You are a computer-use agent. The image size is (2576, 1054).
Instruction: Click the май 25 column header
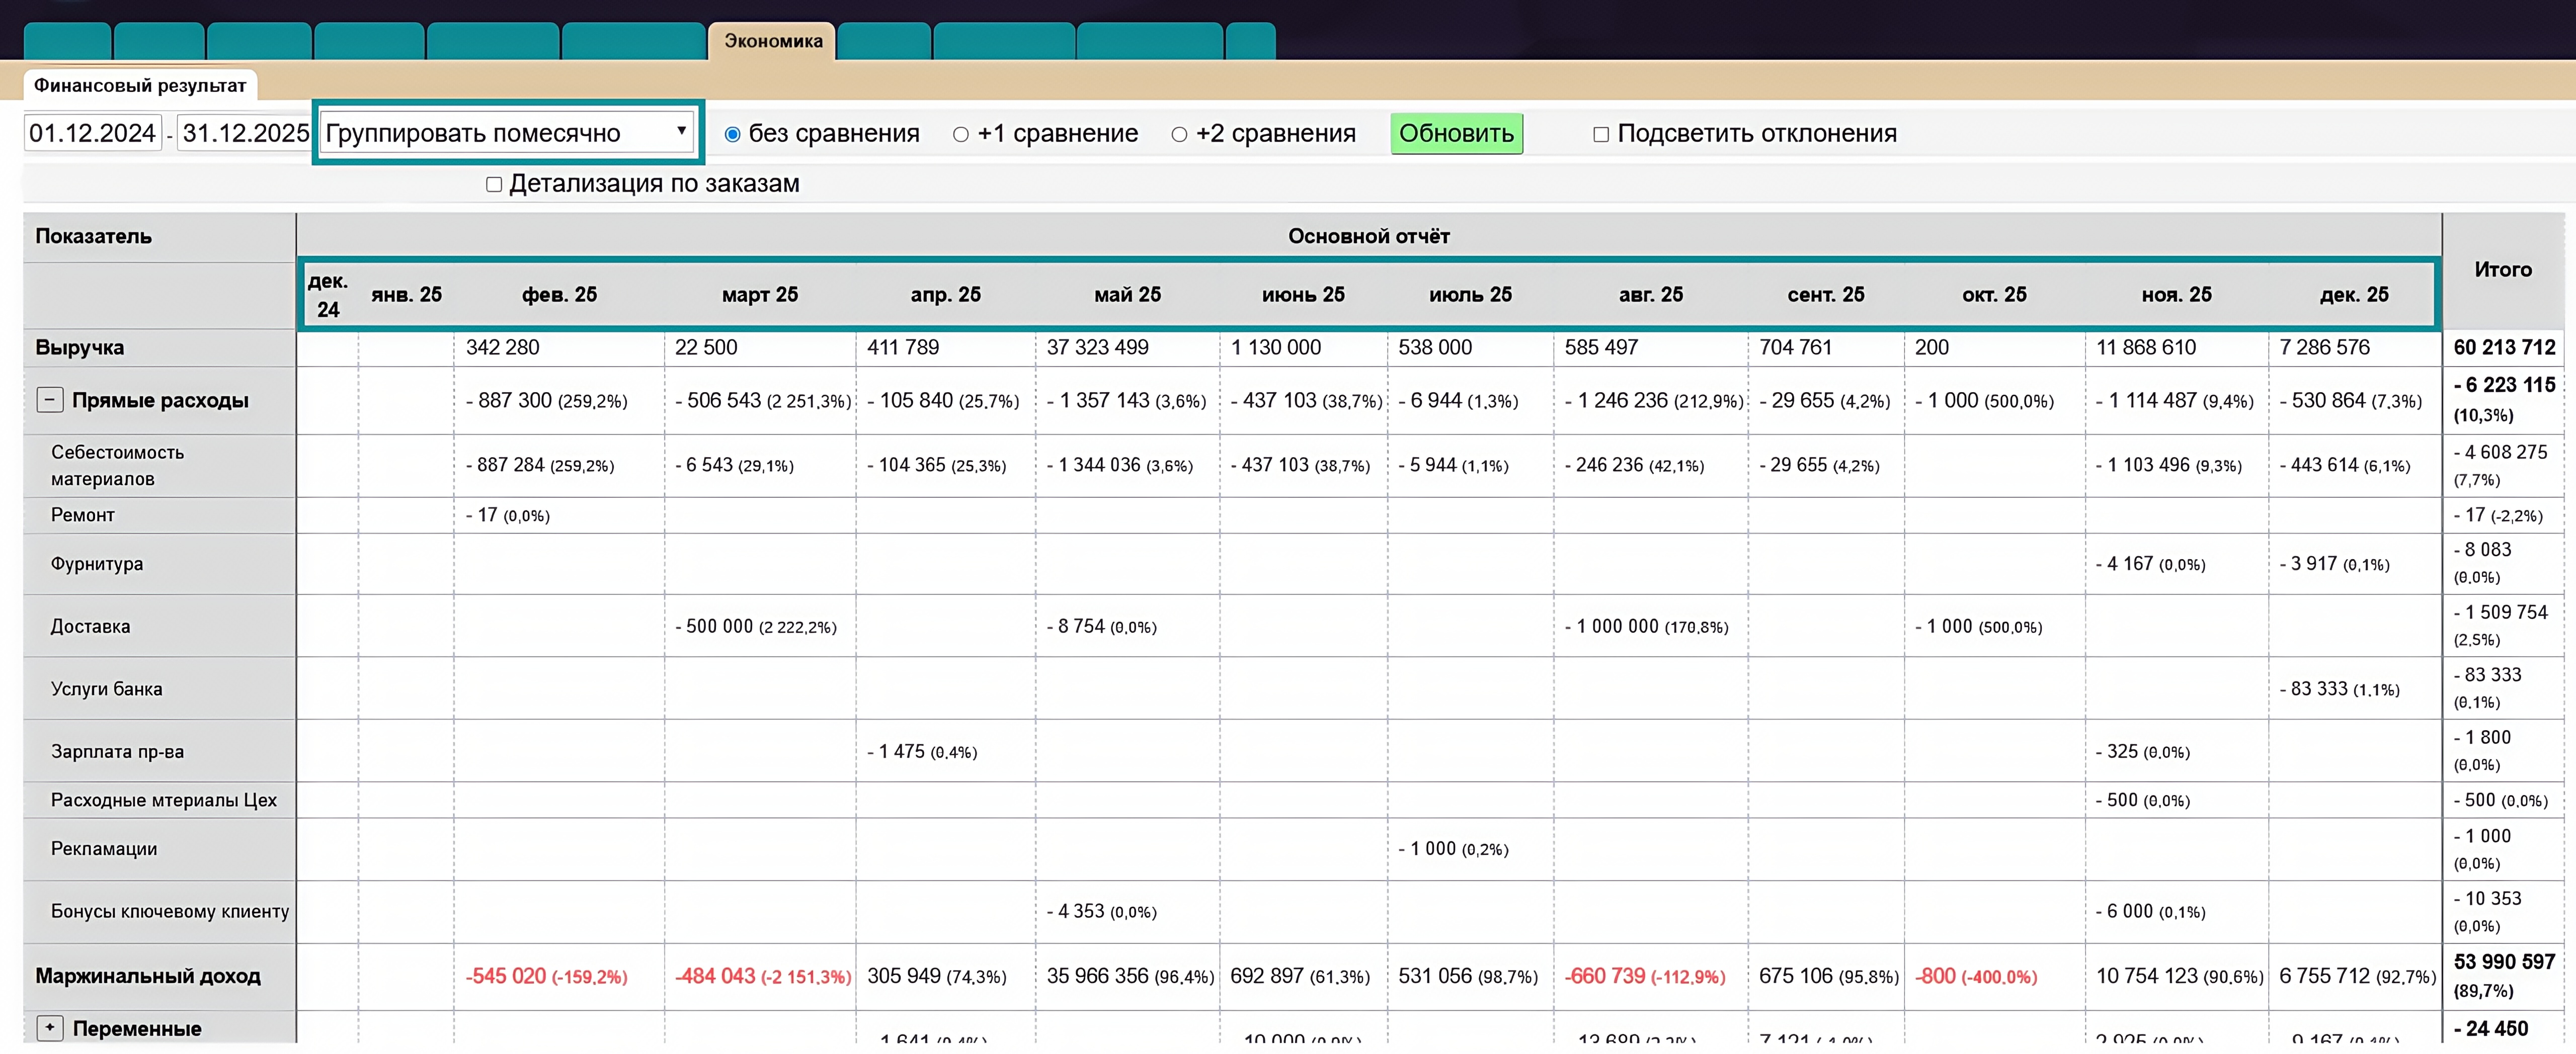(1127, 295)
